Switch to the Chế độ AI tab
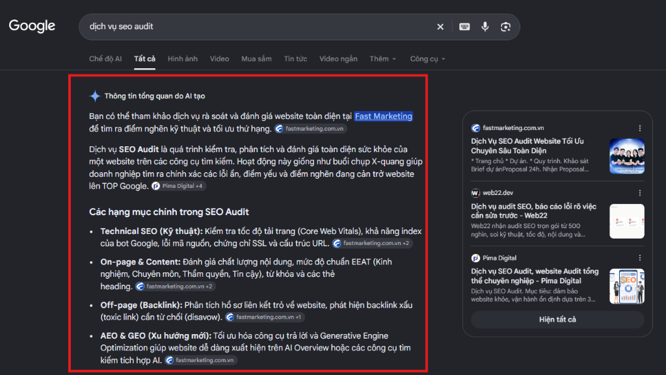 (105, 59)
